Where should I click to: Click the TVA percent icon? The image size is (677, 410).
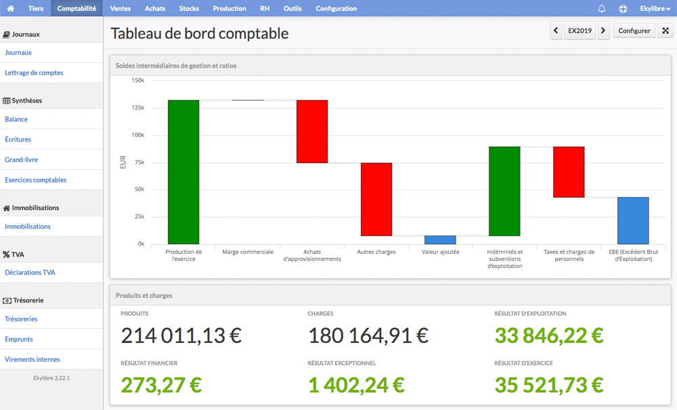click(x=7, y=254)
